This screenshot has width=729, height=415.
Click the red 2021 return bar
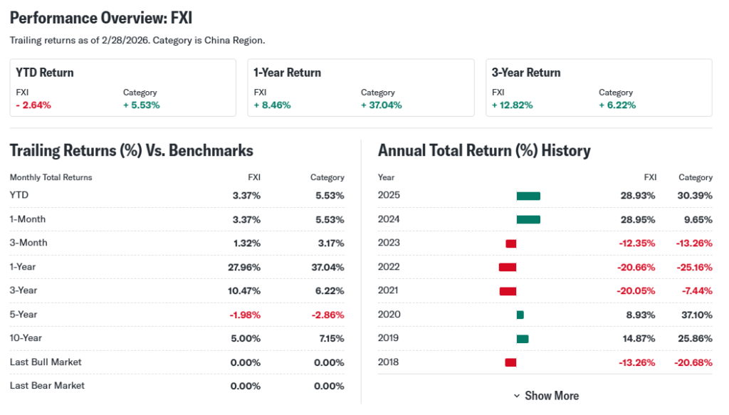[508, 290]
